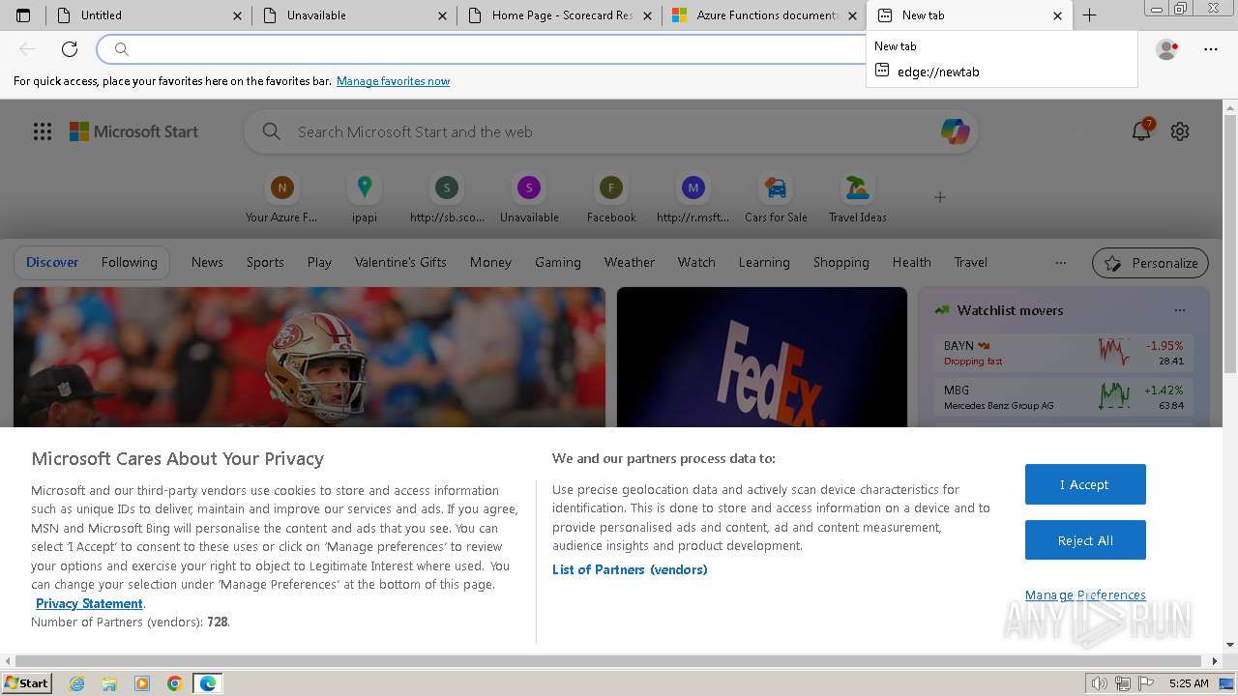Click Manage favorites now link
Image resolution: width=1238 pixels, height=696 pixels.
393,81
